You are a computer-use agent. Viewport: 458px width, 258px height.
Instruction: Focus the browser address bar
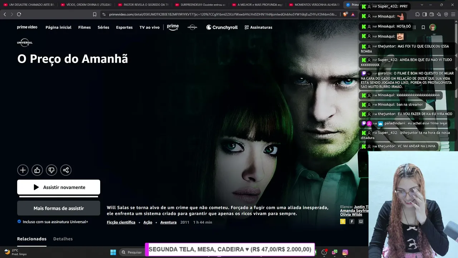(223, 14)
